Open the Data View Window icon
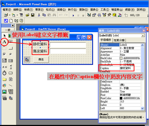The image size is (149, 126). (115, 15)
